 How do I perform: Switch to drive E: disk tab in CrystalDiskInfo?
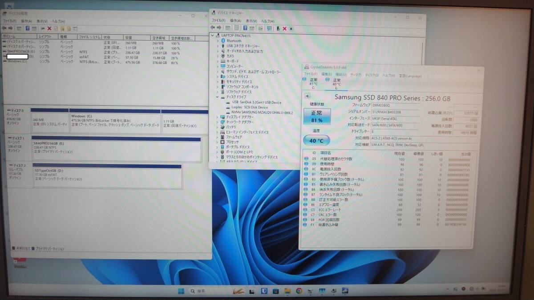click(336, 83)
